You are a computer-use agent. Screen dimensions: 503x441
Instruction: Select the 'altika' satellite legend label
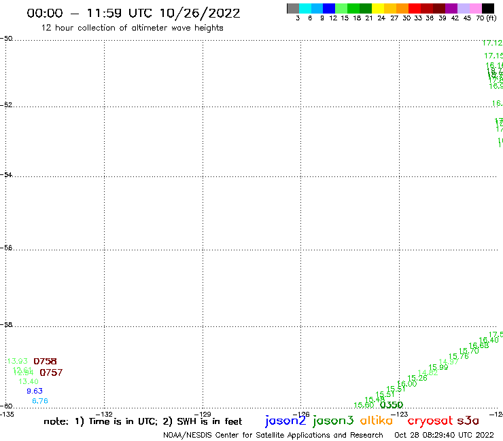(377, 421)
